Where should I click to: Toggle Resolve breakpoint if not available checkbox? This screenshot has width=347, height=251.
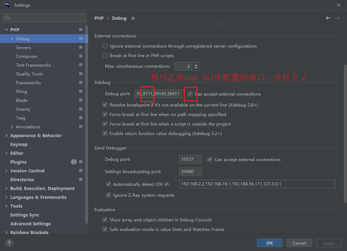(x=105, y=105)
